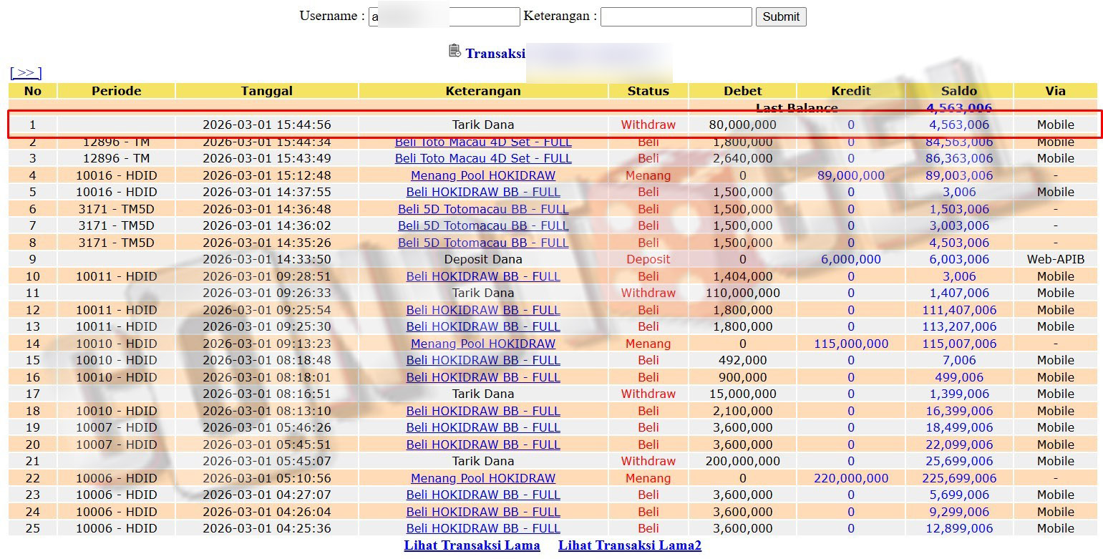Open Menang Pool HOKIDRAW link in row 4

click(483, 175)
